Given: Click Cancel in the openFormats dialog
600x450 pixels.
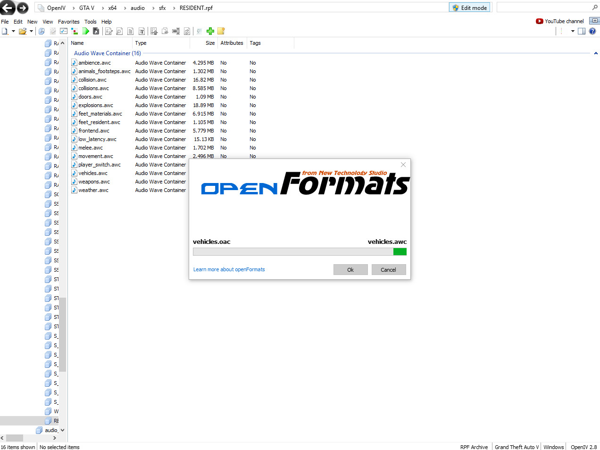Looking at the screenshot, I should pos(389,270).
